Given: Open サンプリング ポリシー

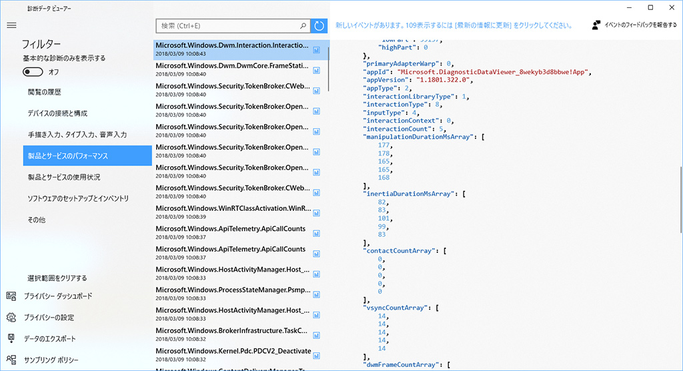Looking at the screenshot, I should point(51,360).
